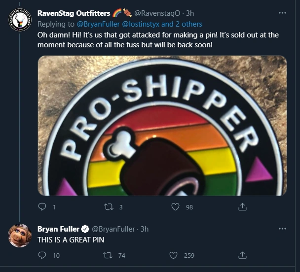Share the RavenStag Outfitters tweet
This screenshot has height=272, width=300.
click(x=242, y=207)
